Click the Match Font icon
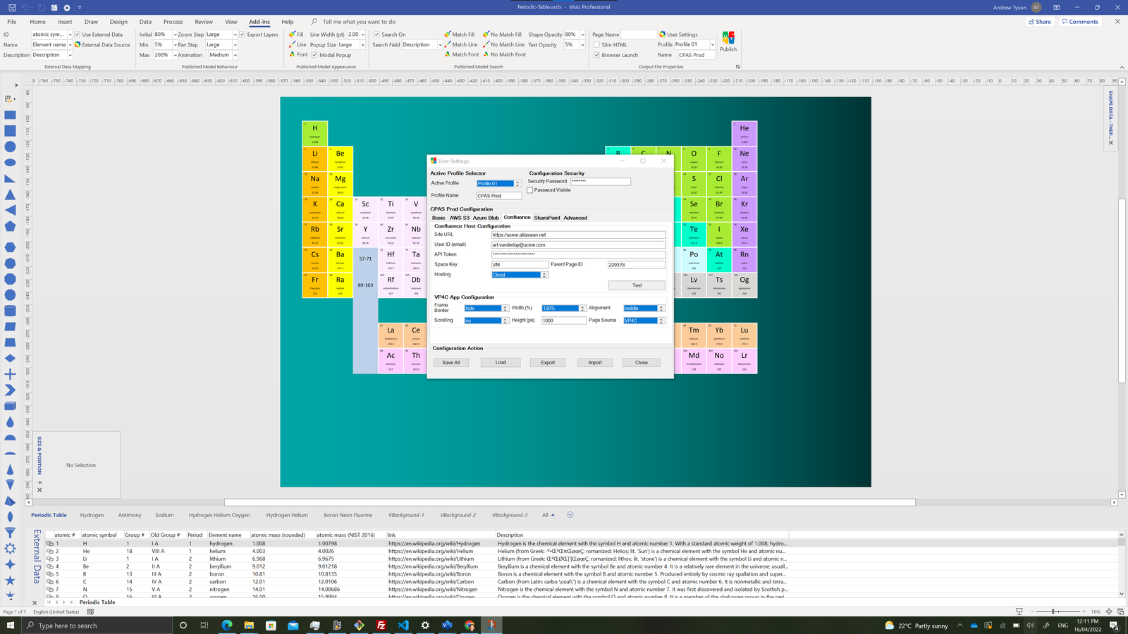The width and height of the screenshot is (1128, 634). point(448,54)
